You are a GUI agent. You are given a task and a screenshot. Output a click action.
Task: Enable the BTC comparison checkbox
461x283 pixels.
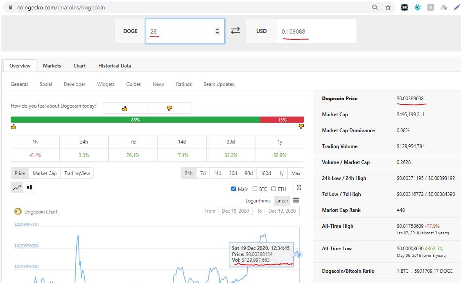255,189
